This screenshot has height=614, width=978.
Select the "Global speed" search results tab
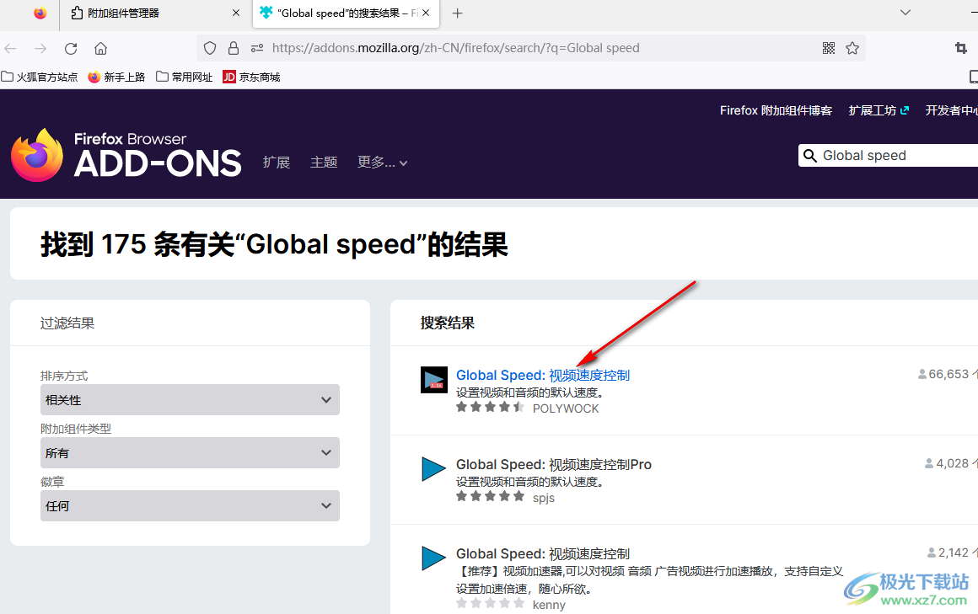[346, 13]
